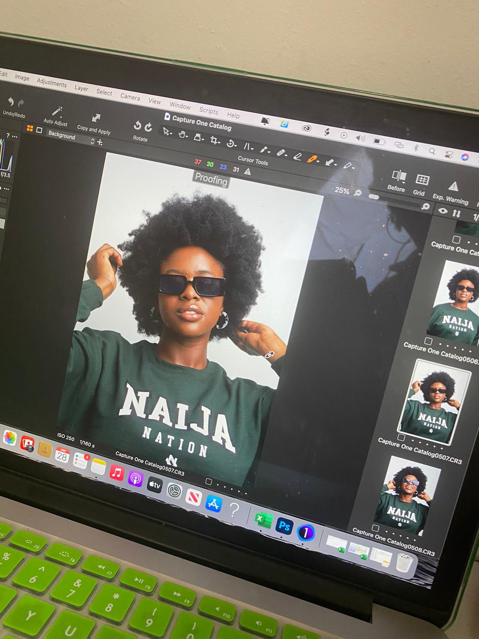Tick checkbox under Catalog0507.CR3 thumbnail

(x=401, y=437)
